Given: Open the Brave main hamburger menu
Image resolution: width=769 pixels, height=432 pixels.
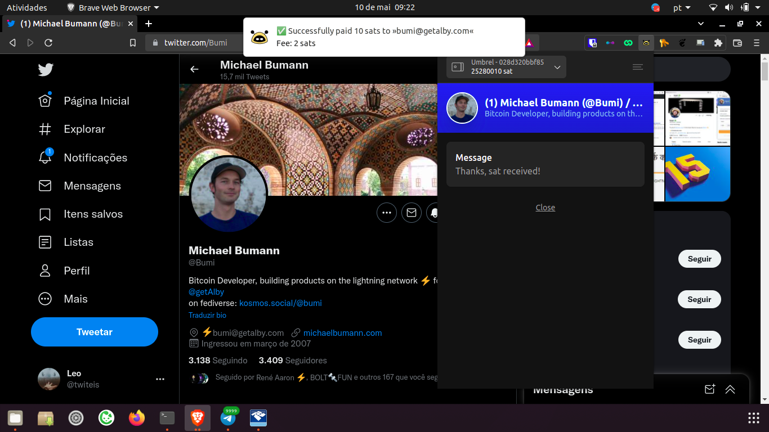Looking at the screenshot, I should (x=756, y=43).
